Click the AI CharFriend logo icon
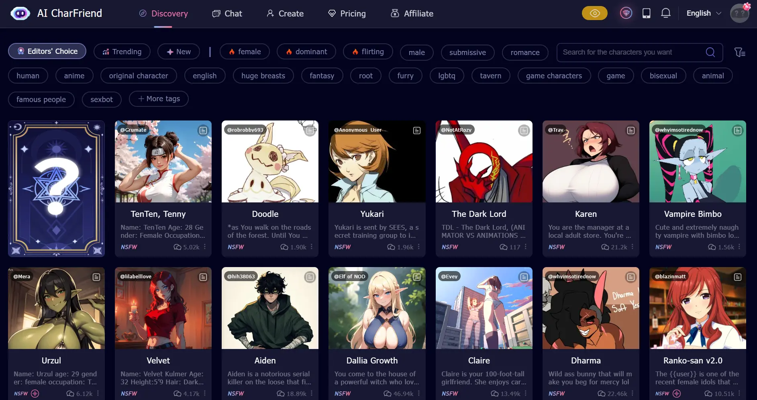Screen dimensions: 757x400 (x=20, y=13)
